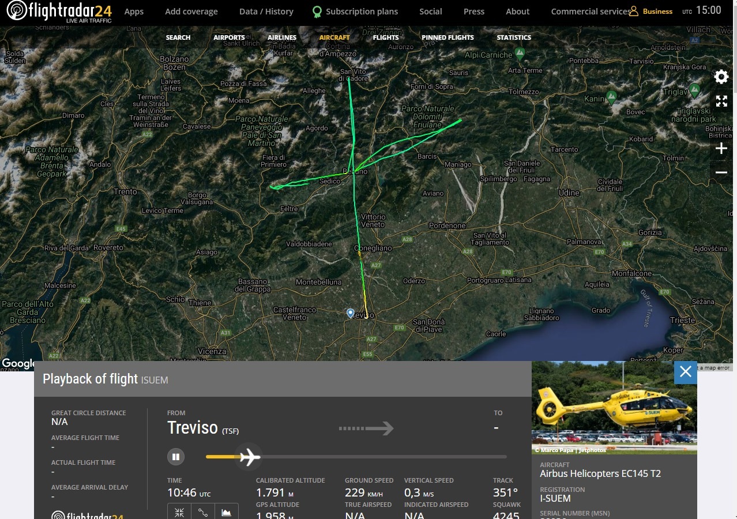Click the Google logo on the map
The width and height of the screenshot is (737, 519).
[18, 363]
